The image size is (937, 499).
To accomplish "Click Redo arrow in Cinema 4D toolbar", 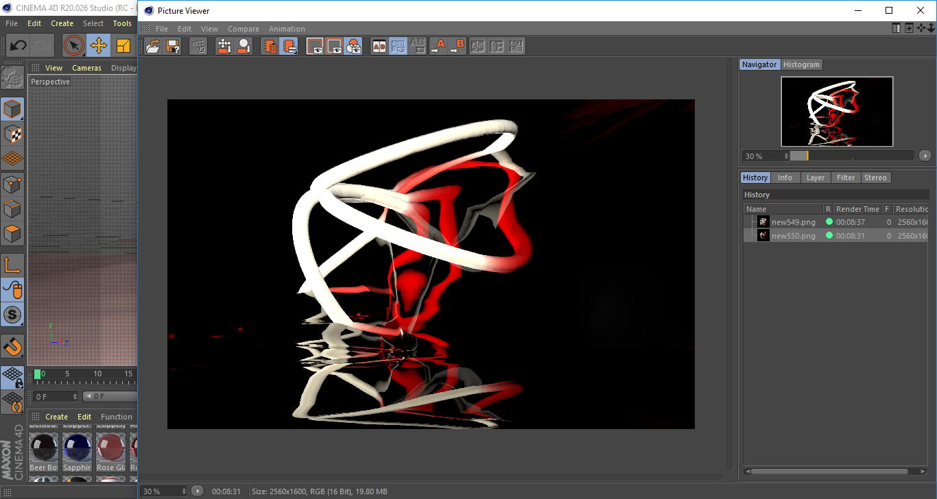I will (x=42, y=46).
